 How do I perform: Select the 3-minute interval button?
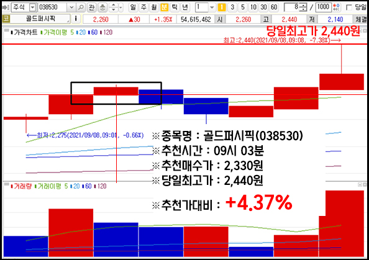[232, 7]
